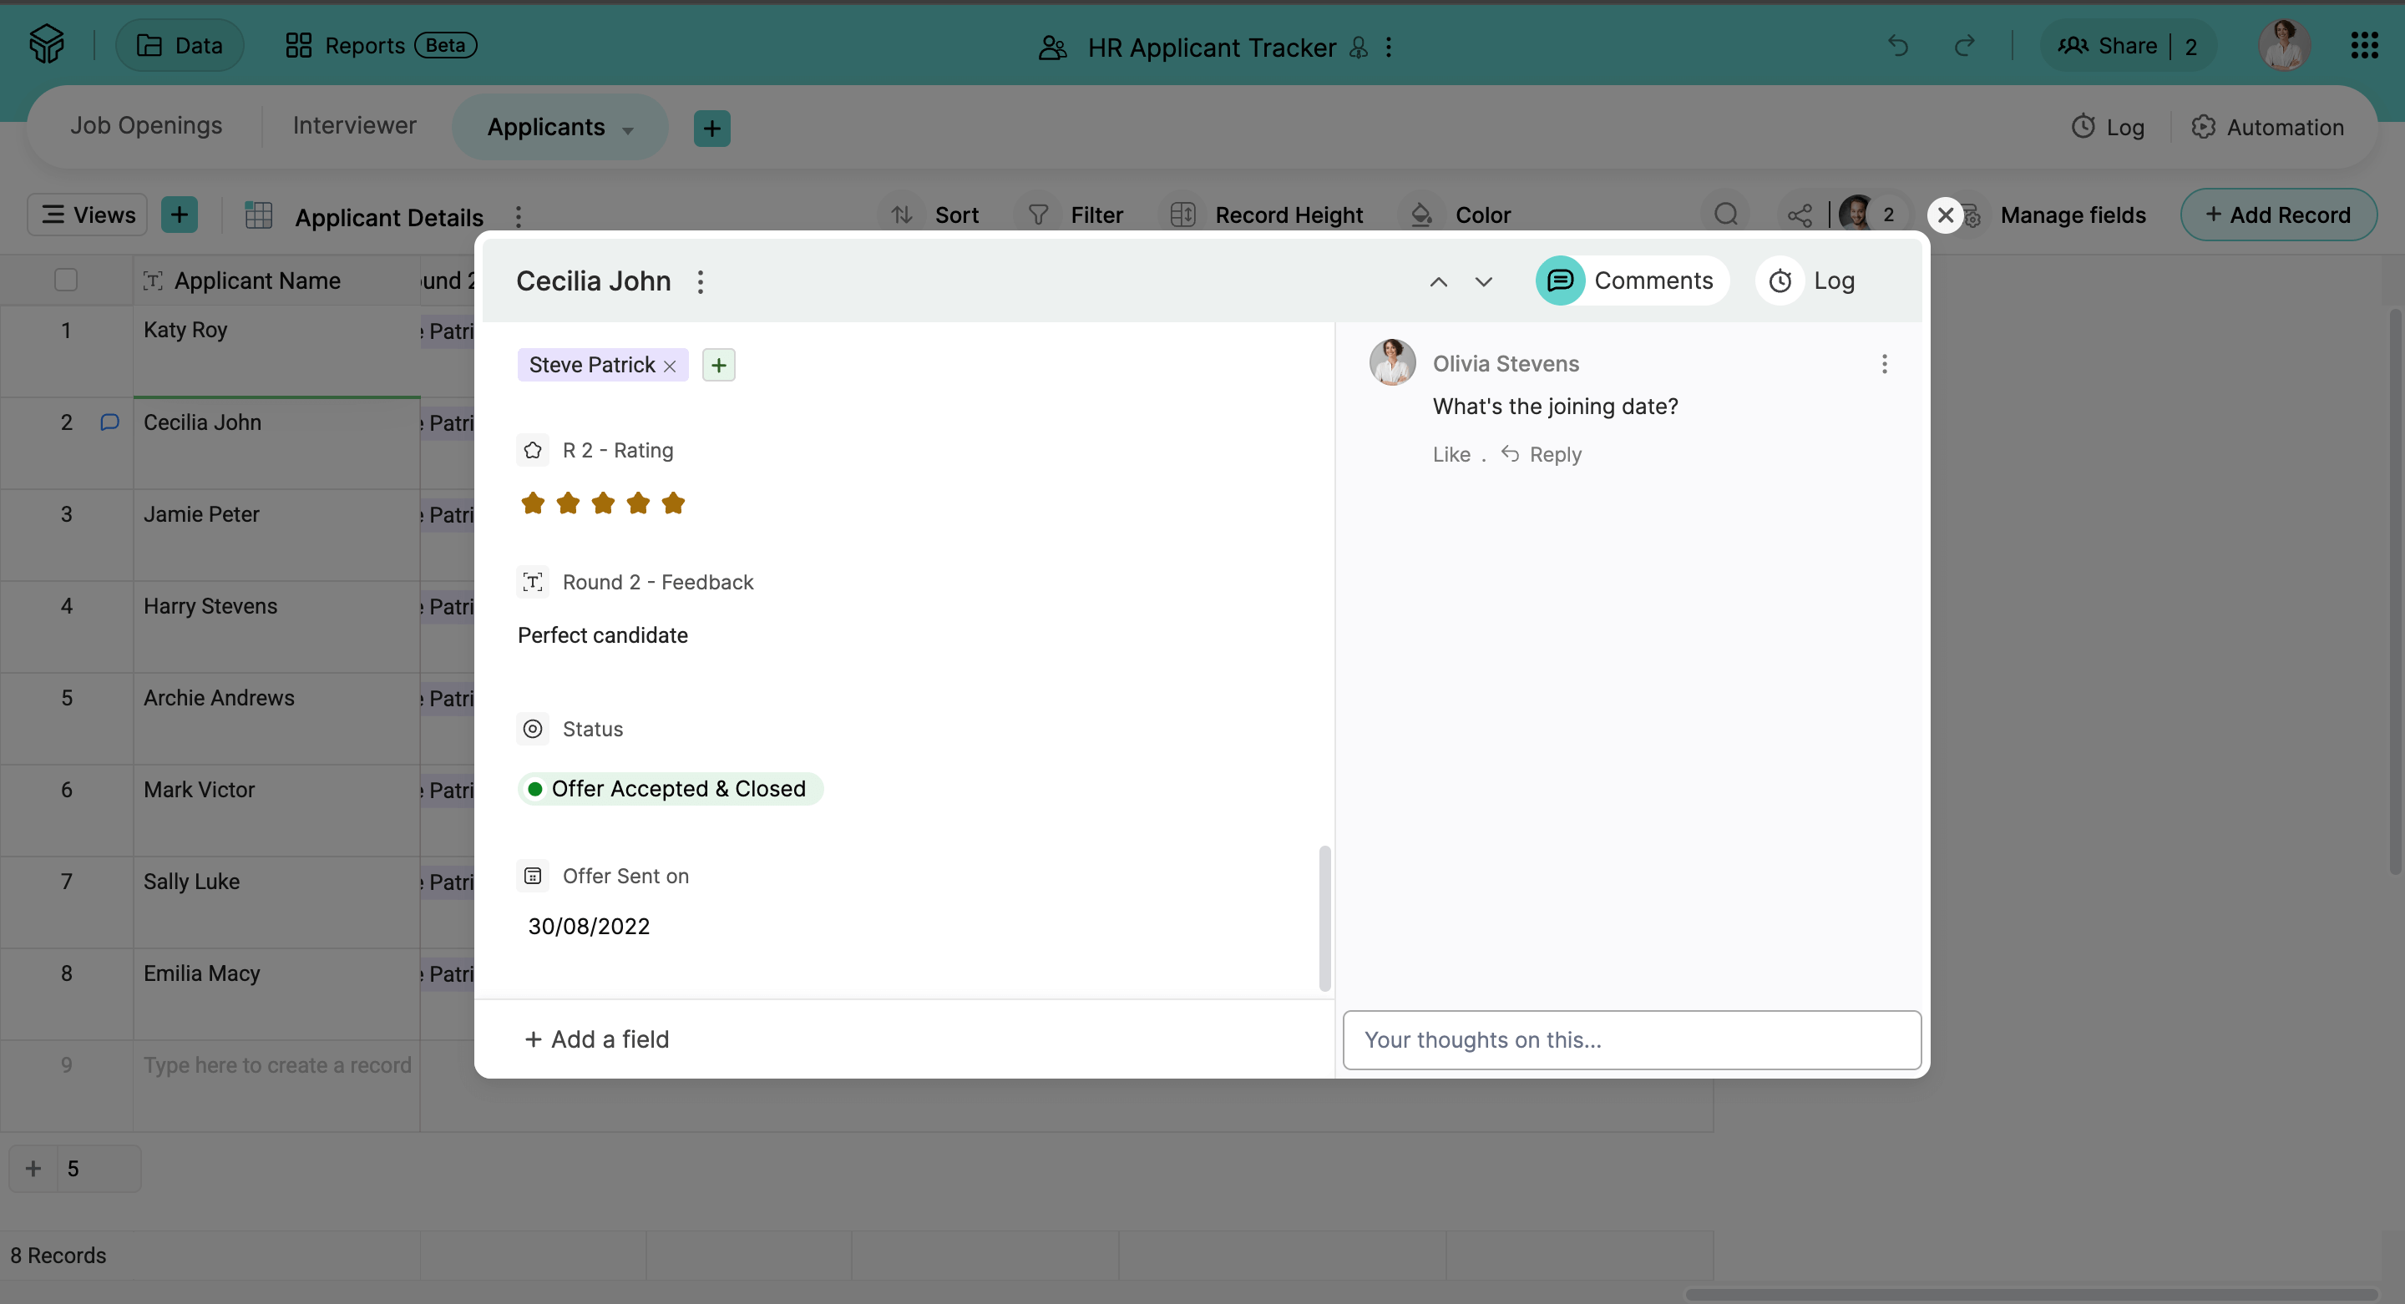Click the share view icon
Viewport: 2405px width, 1304px height.
1799,215
